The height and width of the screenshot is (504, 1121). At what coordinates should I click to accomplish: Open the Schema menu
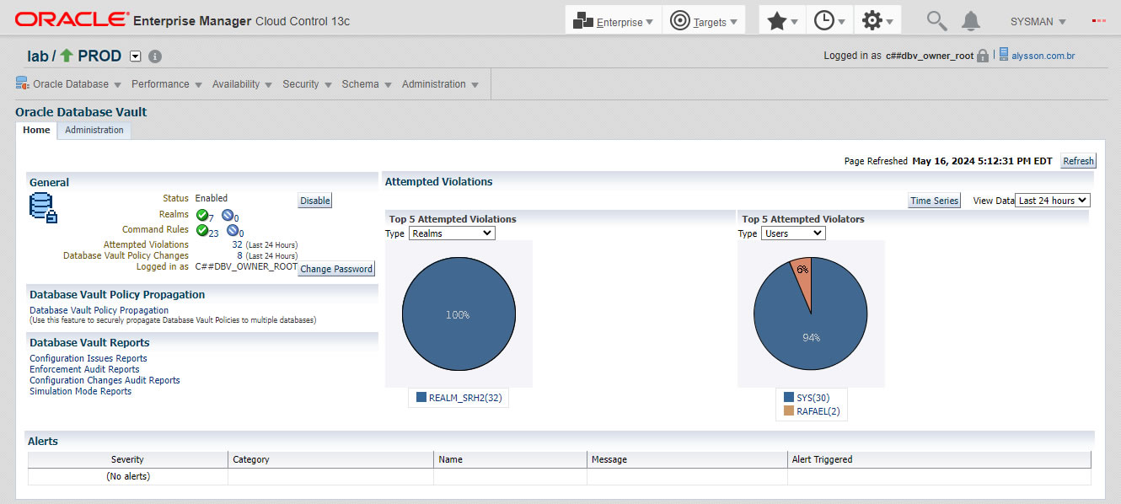pyautogui.click(x=367, y=84)
